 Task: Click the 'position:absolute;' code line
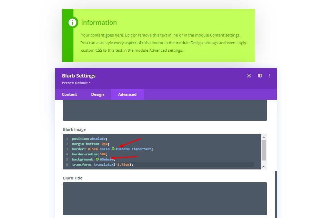(x=90, y=138)
